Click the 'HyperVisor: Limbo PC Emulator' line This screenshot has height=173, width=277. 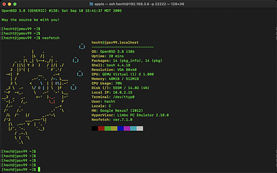click(x=130, y=115)
